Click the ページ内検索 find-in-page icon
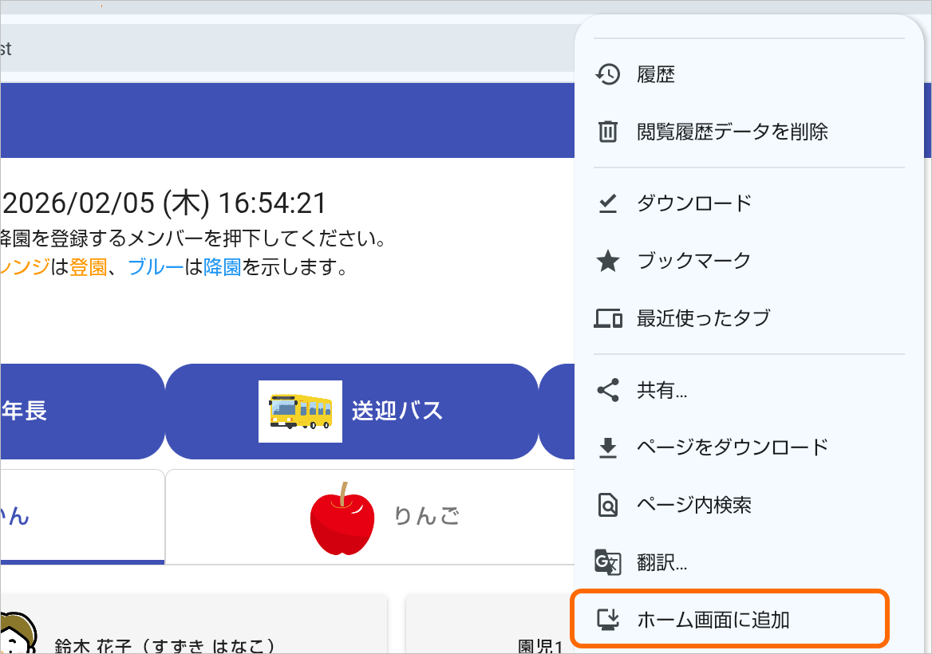Screen dimensions: 932x654 click(608, 505)
